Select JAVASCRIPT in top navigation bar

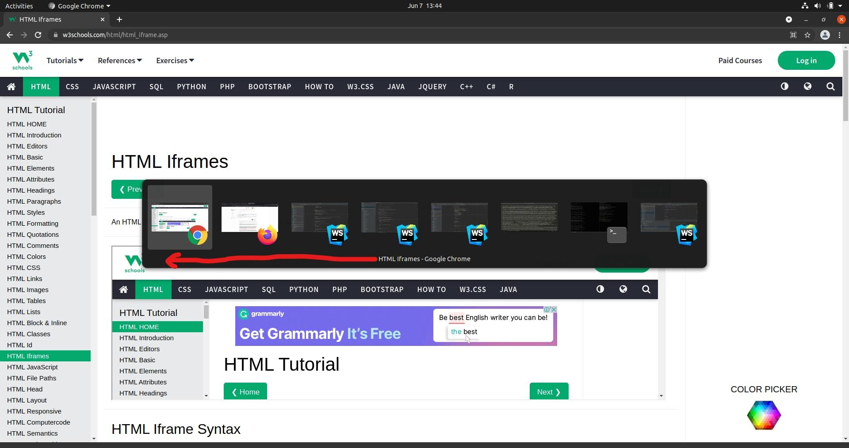pos(114,87)
